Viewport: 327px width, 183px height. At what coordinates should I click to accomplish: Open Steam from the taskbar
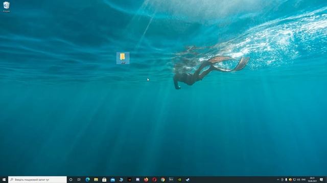point(188,179)
